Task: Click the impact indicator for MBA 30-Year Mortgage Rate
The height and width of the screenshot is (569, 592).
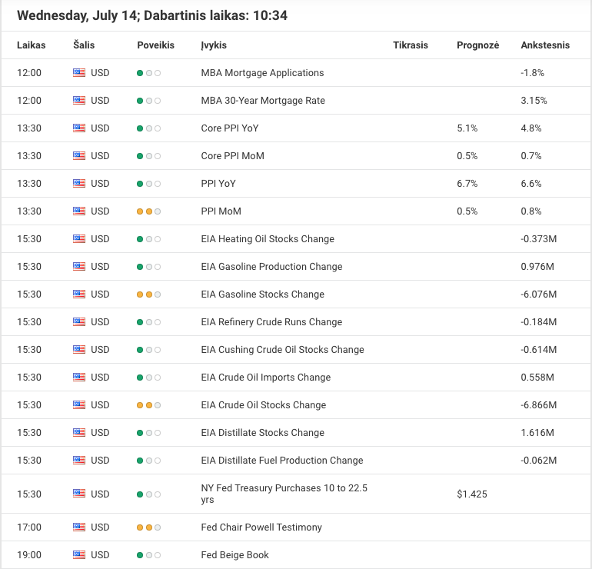Action: click(x=148, y=101)
